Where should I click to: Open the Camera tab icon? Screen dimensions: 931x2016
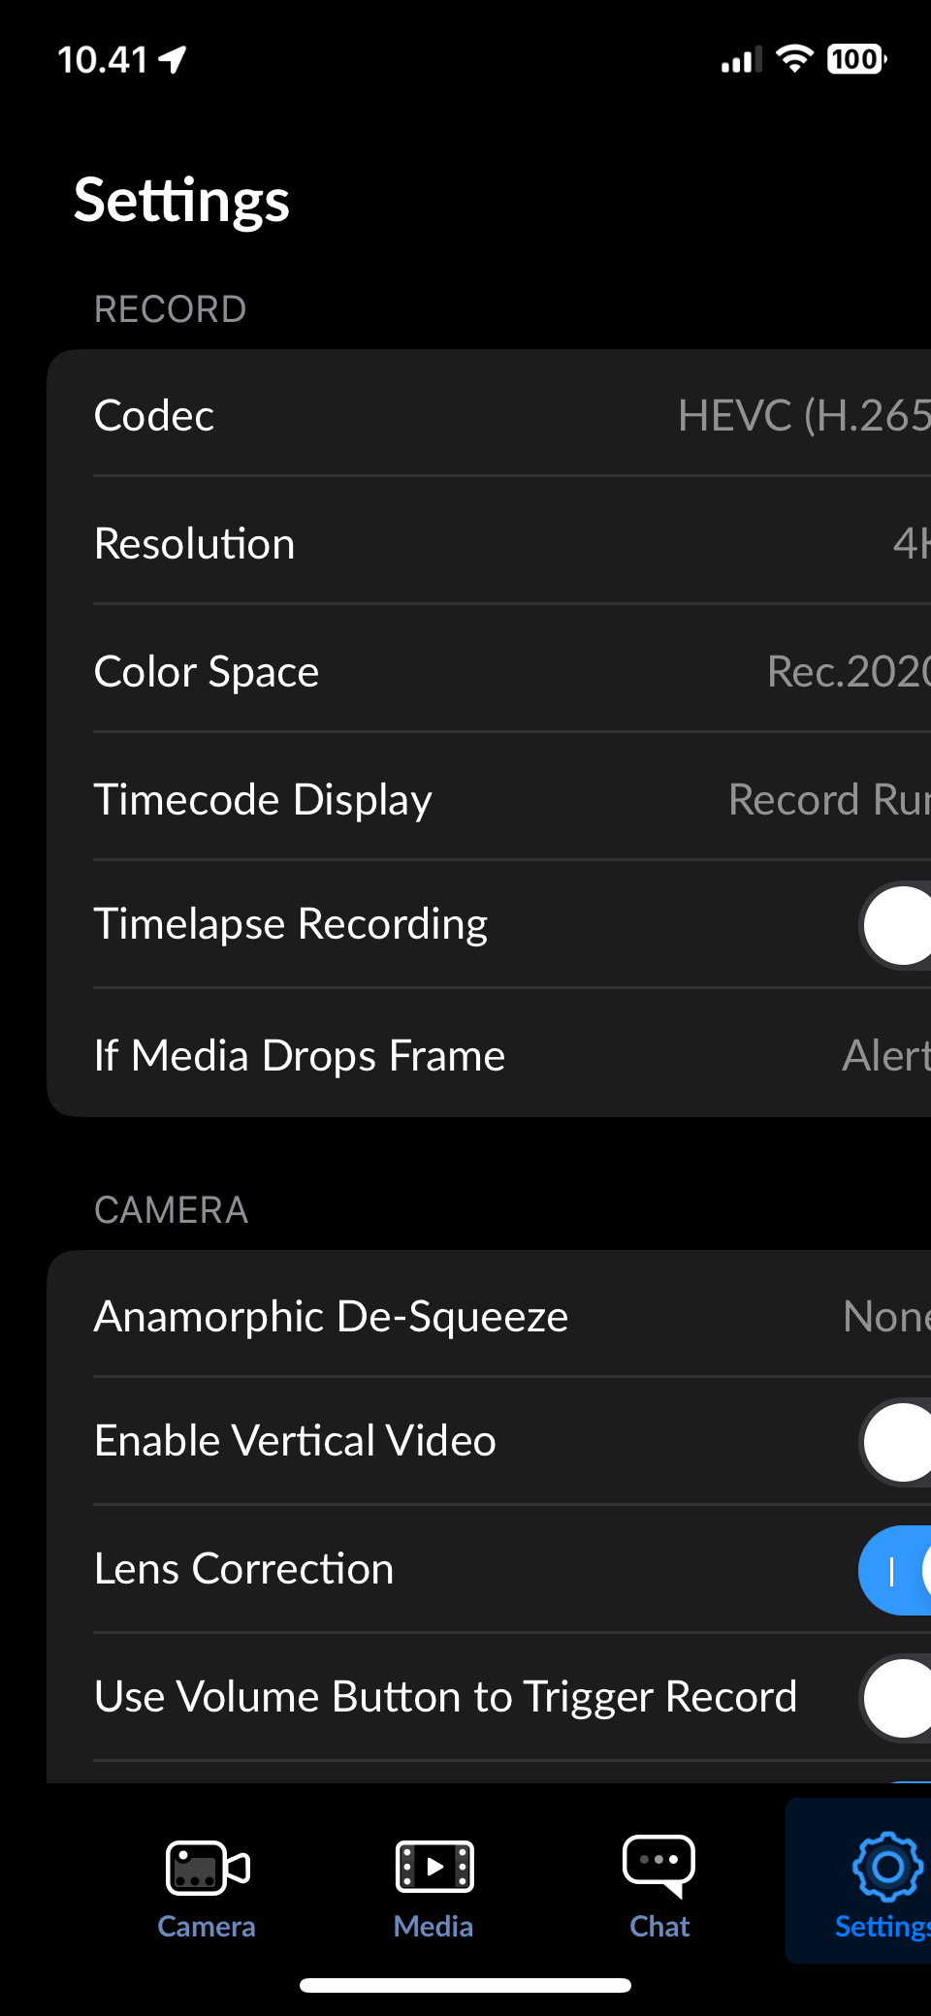click(x=208, y=1867)
